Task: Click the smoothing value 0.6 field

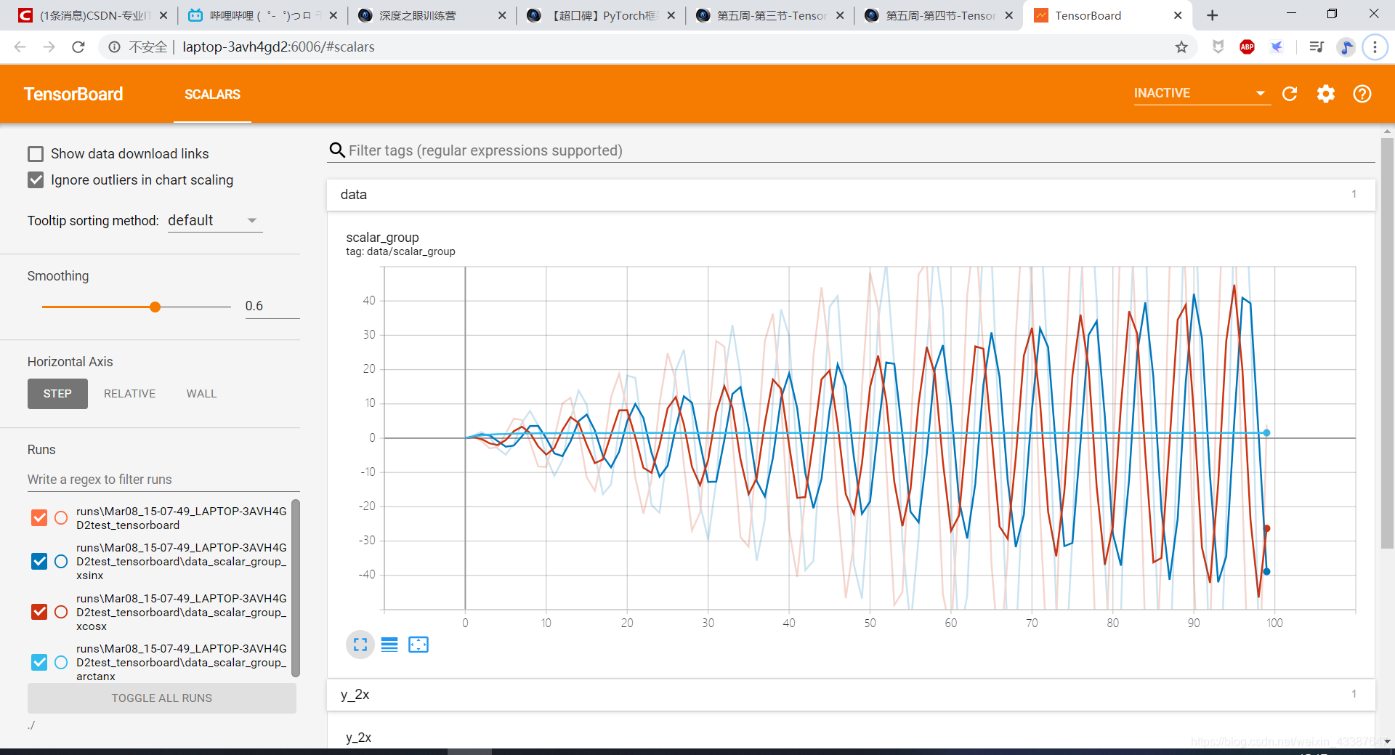Action: coord(272,307)
